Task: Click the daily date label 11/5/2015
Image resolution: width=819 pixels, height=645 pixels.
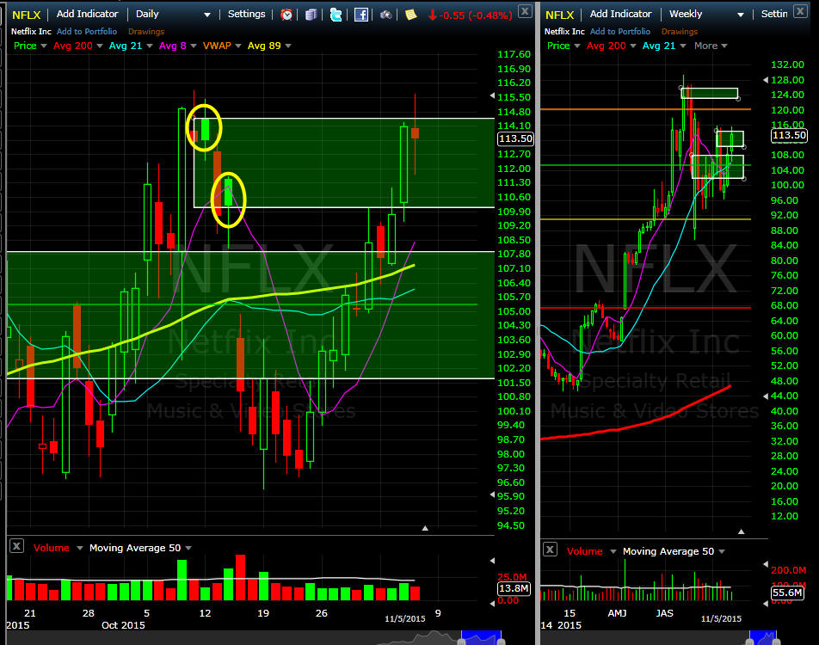Action: tap(405, 619)
